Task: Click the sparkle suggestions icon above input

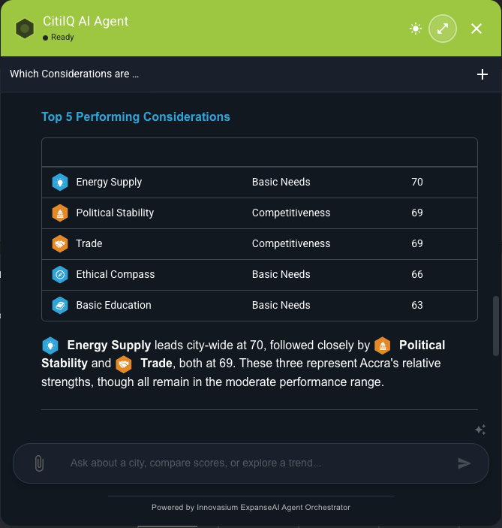Action: point(480,430)
